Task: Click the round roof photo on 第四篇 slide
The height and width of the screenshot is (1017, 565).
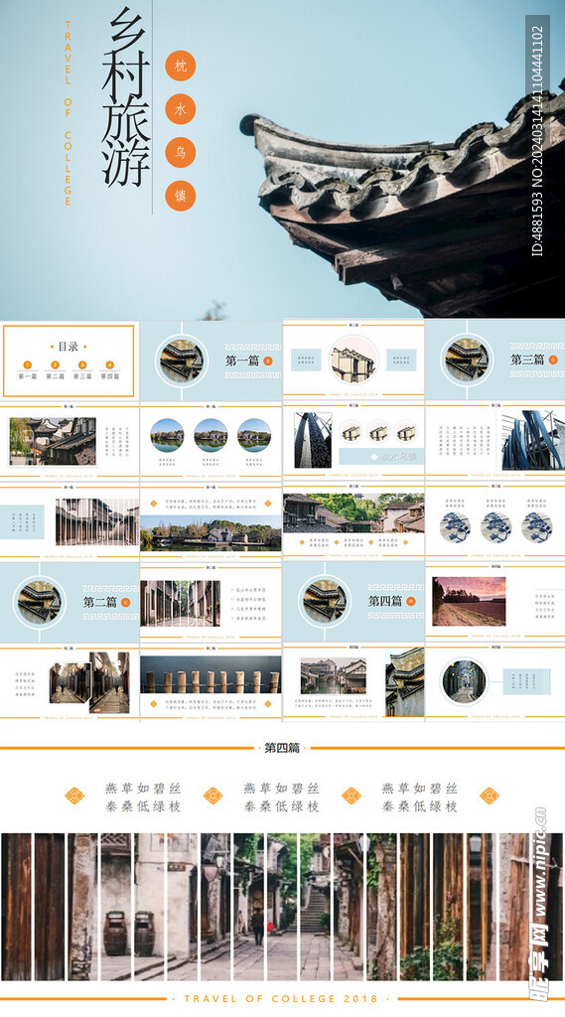Action: tap(325, 601)
